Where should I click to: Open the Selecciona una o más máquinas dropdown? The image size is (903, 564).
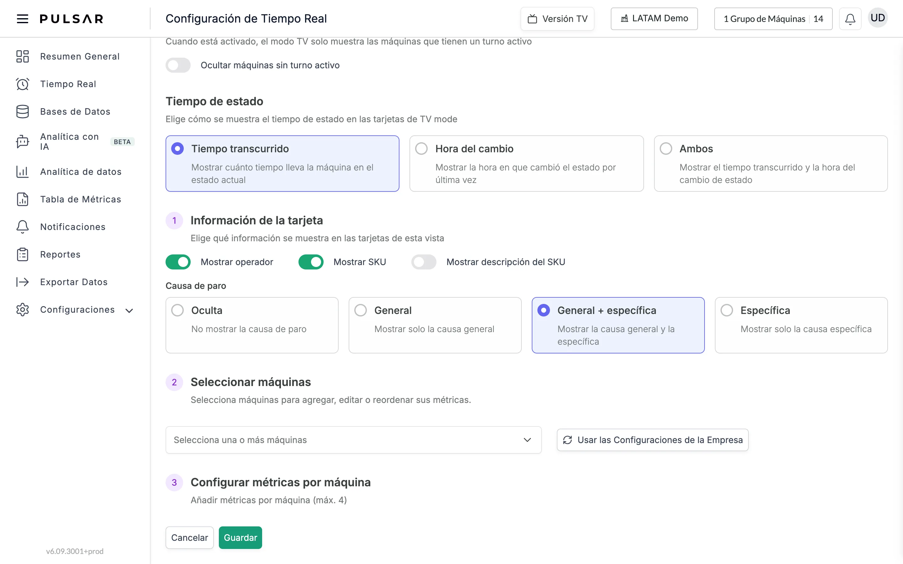click(x=353, y=440)
